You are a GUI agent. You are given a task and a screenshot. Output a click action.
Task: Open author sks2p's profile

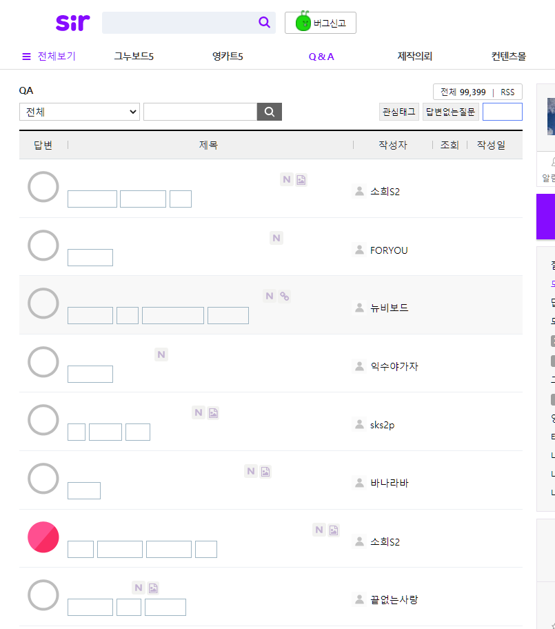click(x=382, y=425)
